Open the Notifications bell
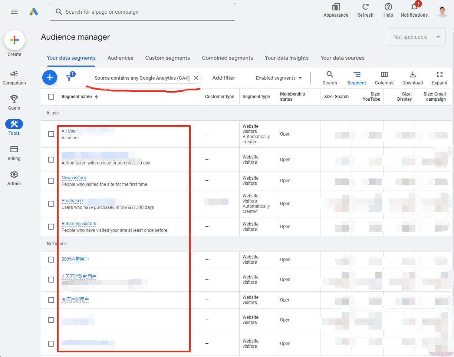Viewport: 454px width, 357px height. (x=414, y=7)
